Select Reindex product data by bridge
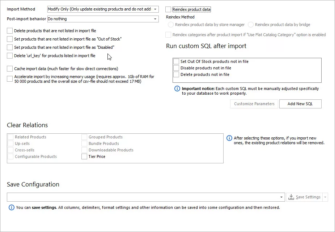This screenshot has width=335, height=232. point(251,25)
